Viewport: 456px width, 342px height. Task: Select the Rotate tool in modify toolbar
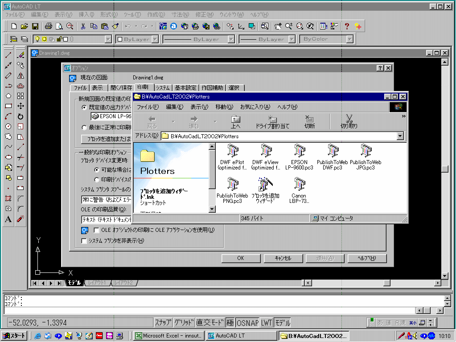click(x=21, y=116)
